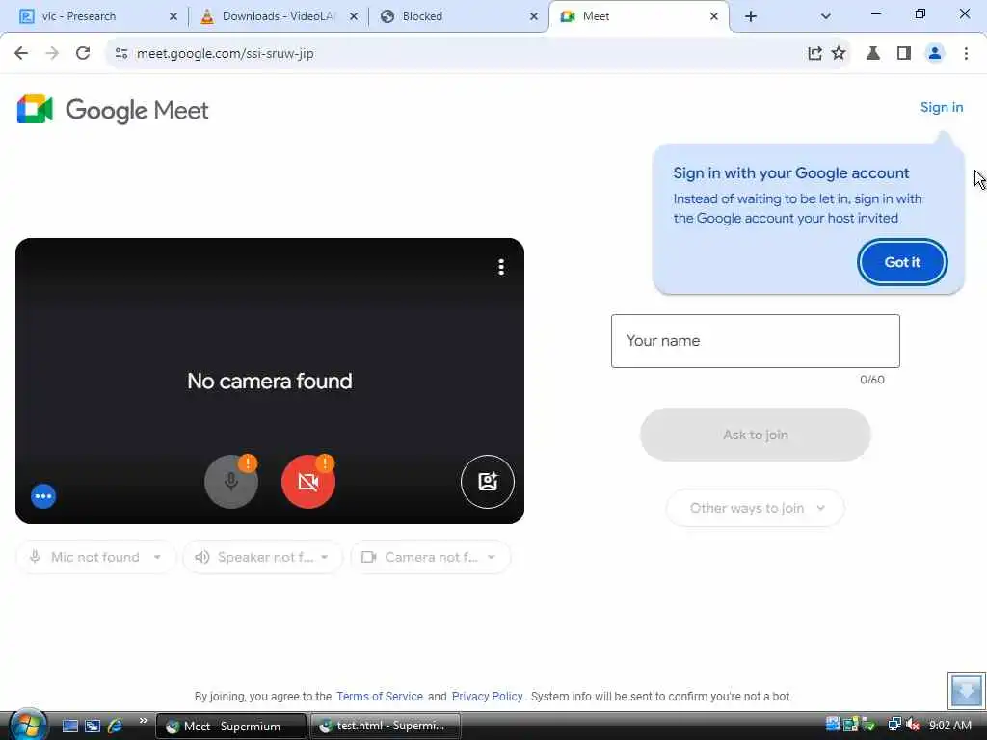
Task: Select Meet - Supermium taskbar button
Action: click(x=231, y=727)
